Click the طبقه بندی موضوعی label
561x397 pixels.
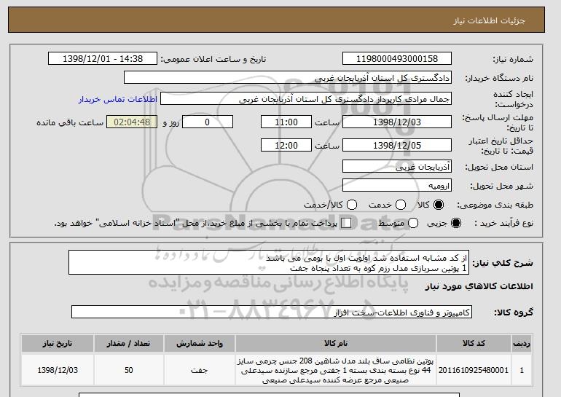495,205
